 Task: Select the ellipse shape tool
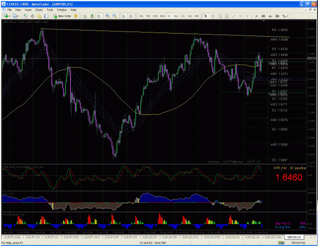pos(277,16)
